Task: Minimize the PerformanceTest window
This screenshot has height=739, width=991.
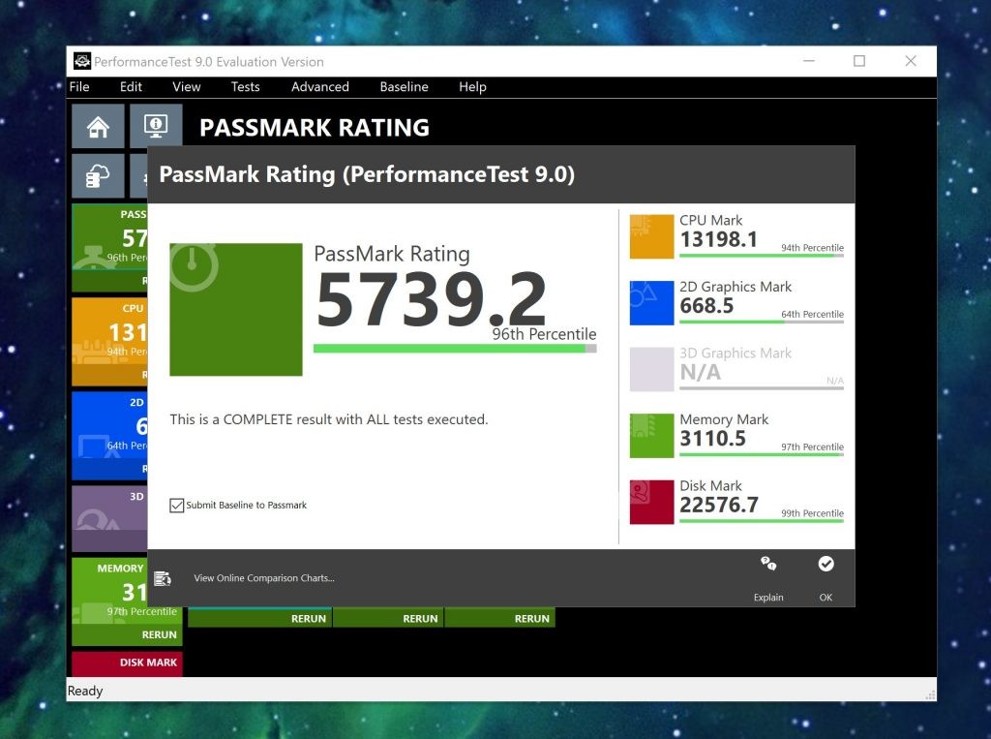Action: coord(808,61)
